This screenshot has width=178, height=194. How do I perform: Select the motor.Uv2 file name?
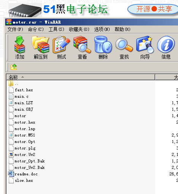[25, 154]
